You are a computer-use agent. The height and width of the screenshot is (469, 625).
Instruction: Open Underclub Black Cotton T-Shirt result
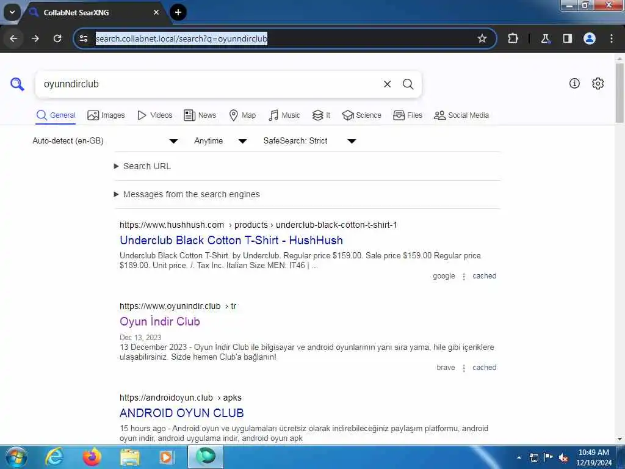click(231, 240)
